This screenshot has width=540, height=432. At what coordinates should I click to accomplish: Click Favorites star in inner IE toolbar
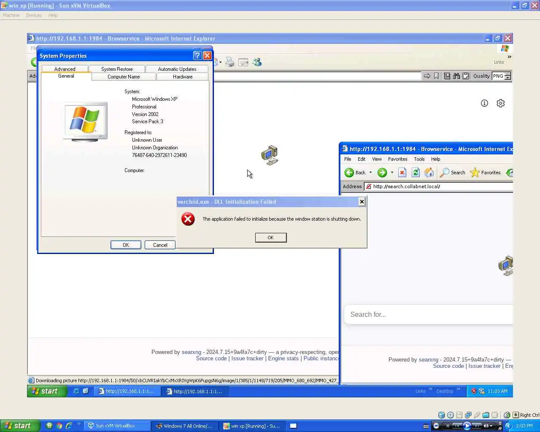tap(475, 173)
